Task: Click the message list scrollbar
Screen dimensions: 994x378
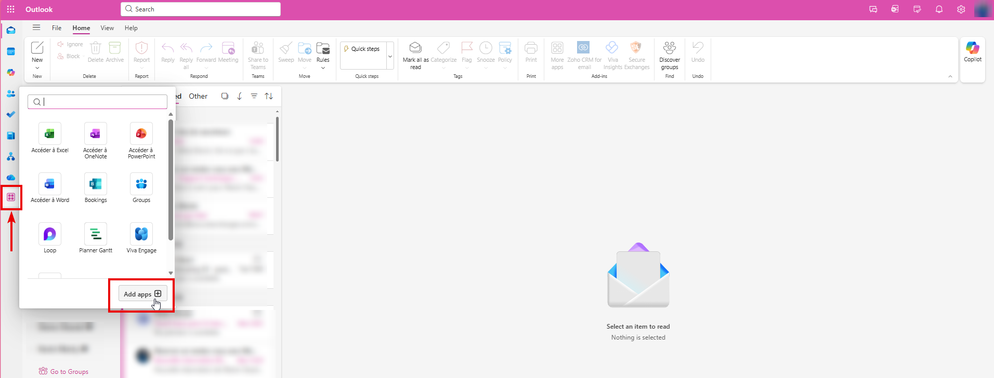Action: click(x=277, y=139)
